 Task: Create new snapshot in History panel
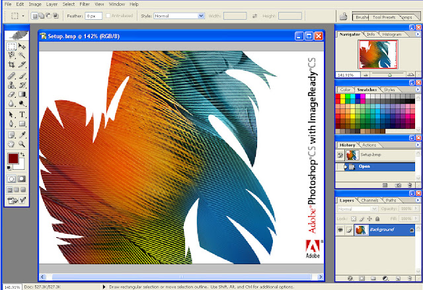[x=398, y=185]
